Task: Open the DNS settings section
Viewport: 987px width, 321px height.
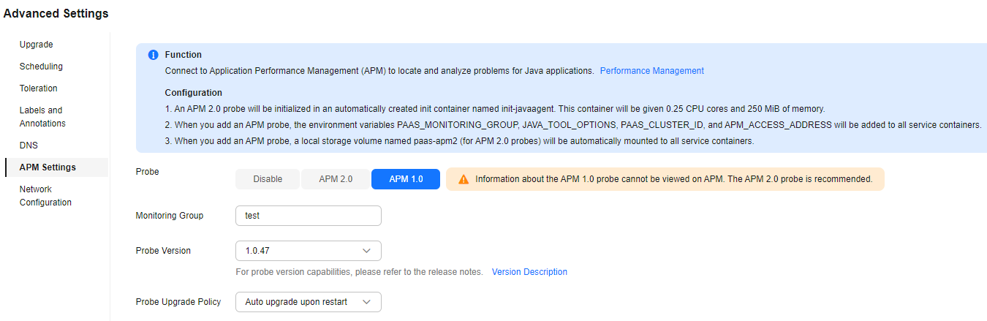Action: point(29,146)
